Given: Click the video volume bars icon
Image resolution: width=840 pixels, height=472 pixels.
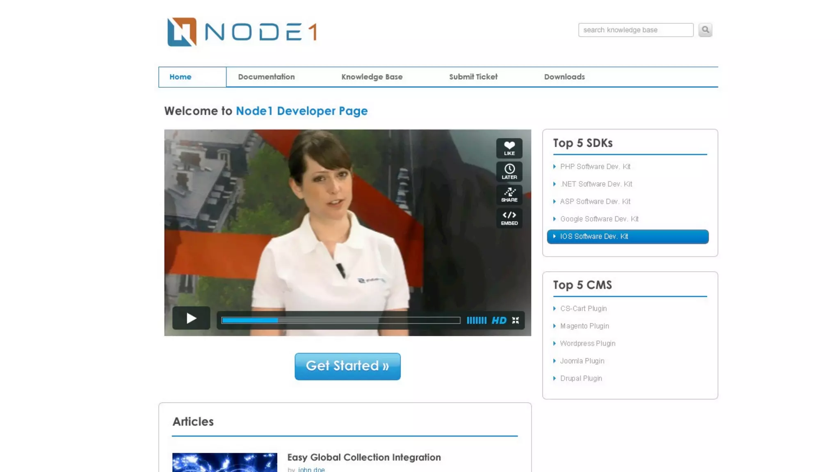Looking at the screenshot, I should pyautogui.click(x=476, y=320).
